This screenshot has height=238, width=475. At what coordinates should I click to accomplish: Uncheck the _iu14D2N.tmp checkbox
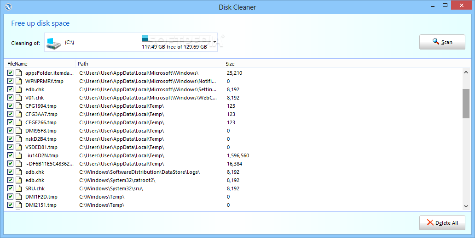coord(10,155)
